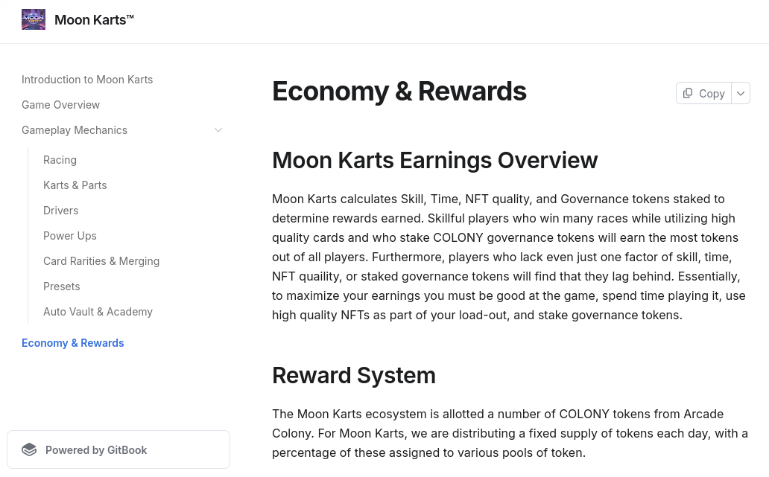
Task: Open the Copy options dropdown arrow
Action: click(x=741, y=93)
